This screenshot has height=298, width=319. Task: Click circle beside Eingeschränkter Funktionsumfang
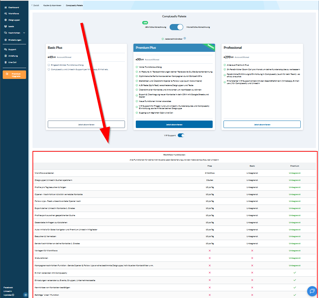[x=49, y=65]
